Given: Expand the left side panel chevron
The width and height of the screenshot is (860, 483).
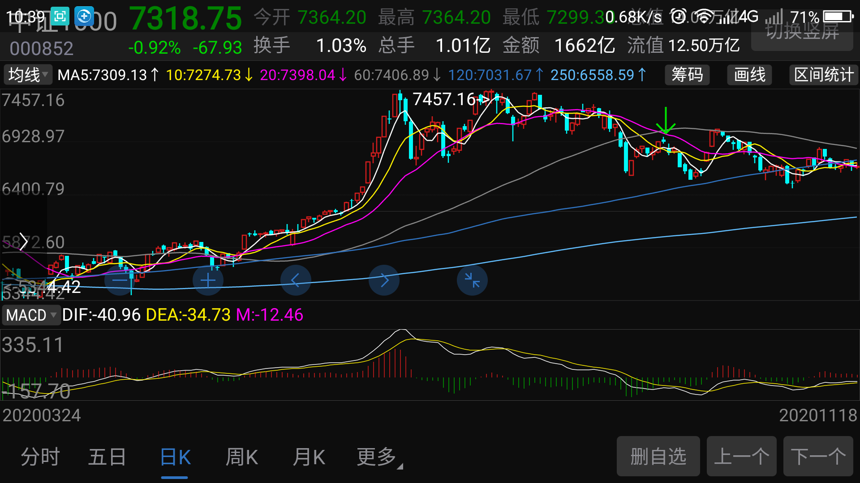Looking at the screenshot, I should coord(23,242).
